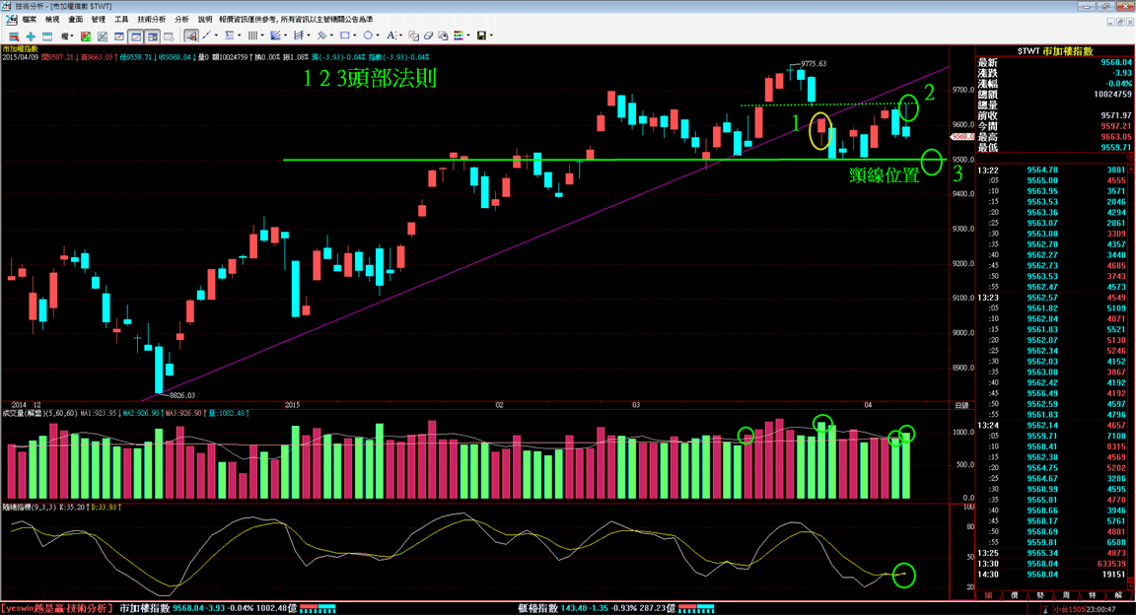Click the first red list toolbar icon
The width and height of the screenshot is (1136, 615).
coord(14,35)
